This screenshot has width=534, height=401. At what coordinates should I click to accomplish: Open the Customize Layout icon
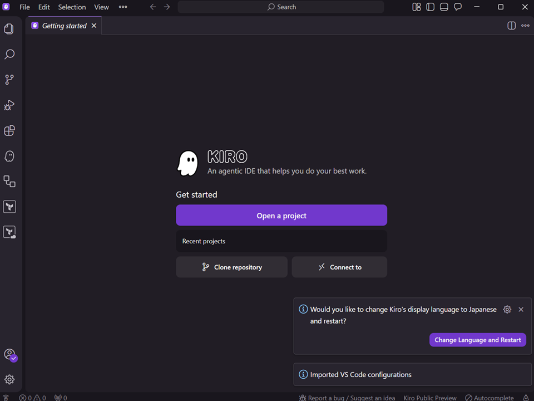(x=417, y=7)
